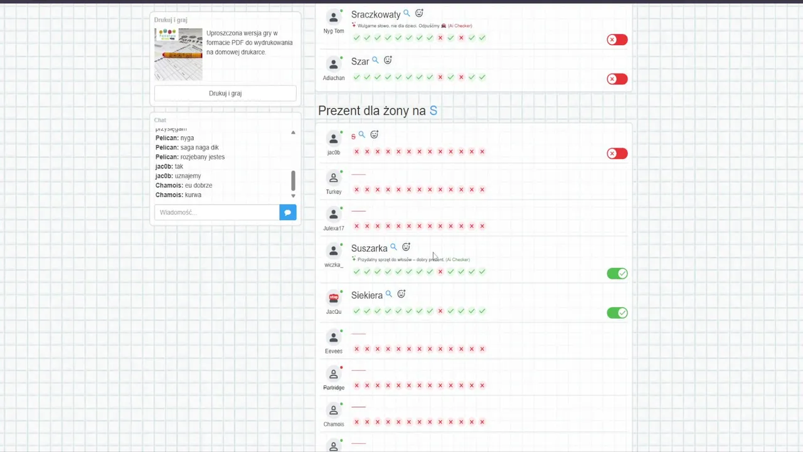The width and height of the screenshot is (803, 452).
Task: Click Julexa17's player avatar
Action: tap(334, 214)
